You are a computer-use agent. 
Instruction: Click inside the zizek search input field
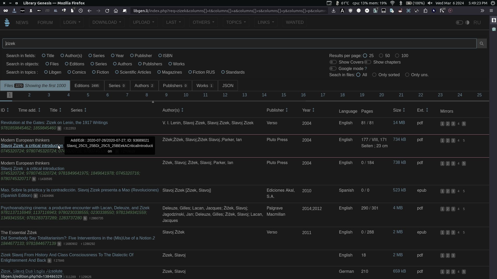click(239, 43)
